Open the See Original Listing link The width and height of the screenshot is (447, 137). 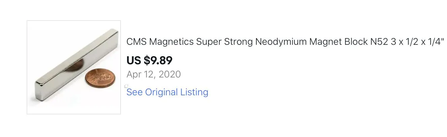pos(167,92)
